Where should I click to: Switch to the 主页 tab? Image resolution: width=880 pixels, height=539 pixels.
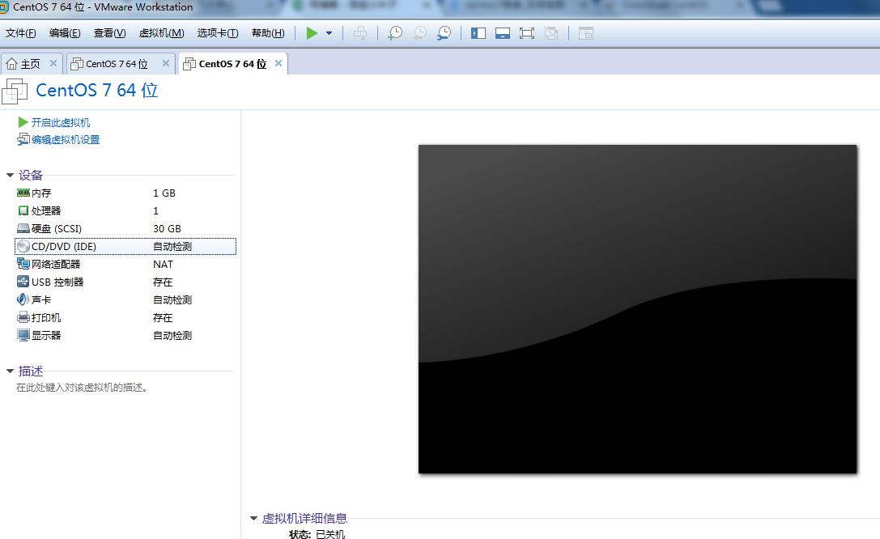tap(32, 63)
